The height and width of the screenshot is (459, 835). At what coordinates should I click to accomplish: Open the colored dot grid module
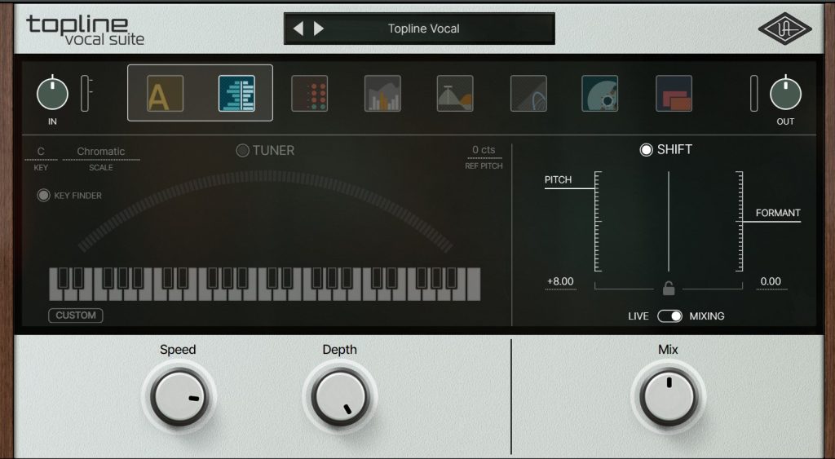(310, 94)
